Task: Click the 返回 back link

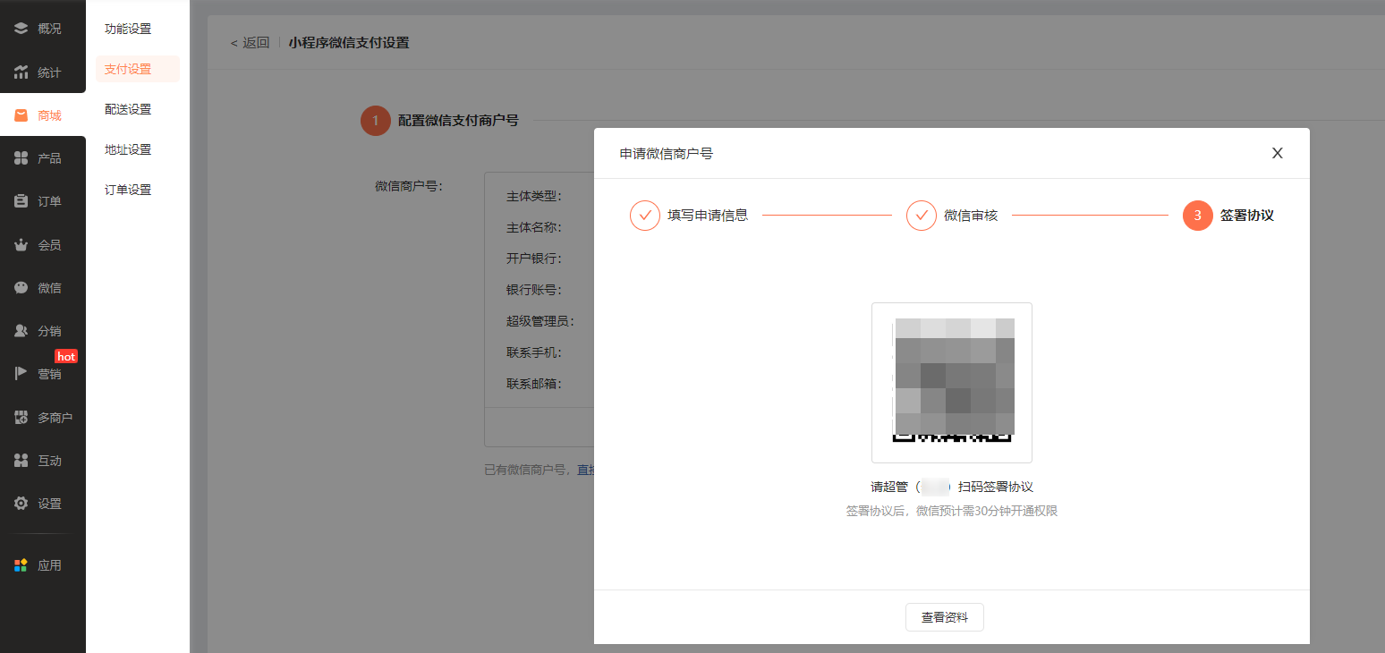Action: coord(250,43)
